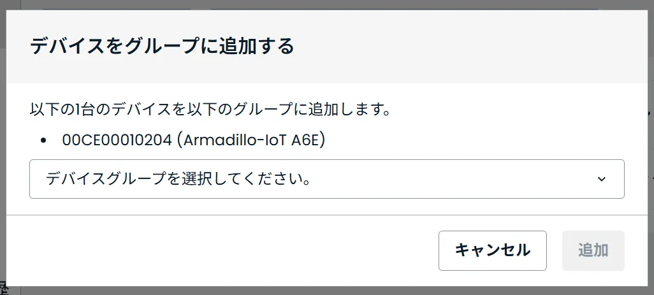Click the white dialog body right of device name

(x=478, y=141)
